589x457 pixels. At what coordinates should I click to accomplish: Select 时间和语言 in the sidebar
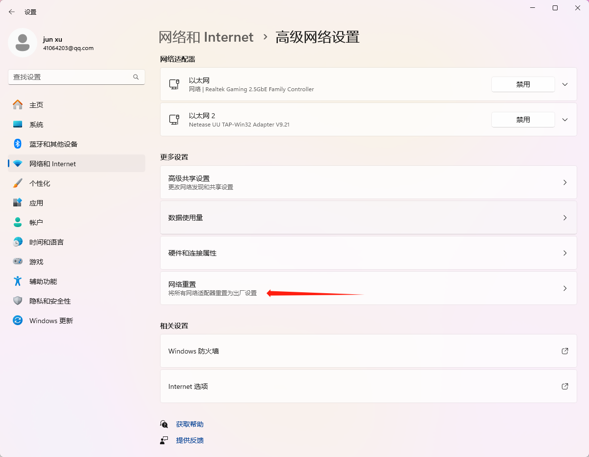click(46, 242)
